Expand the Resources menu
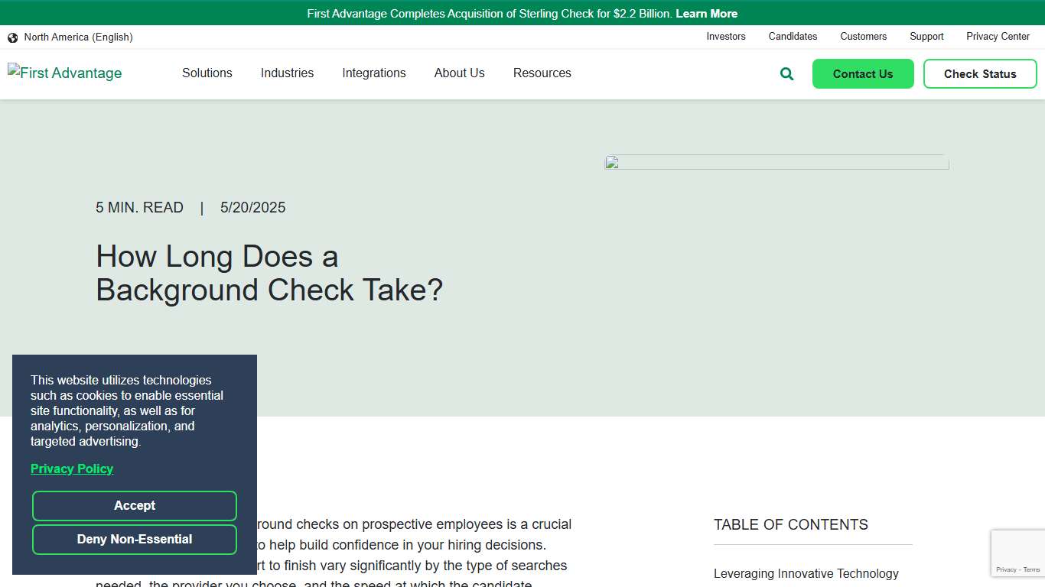 [x=542, y=73]
